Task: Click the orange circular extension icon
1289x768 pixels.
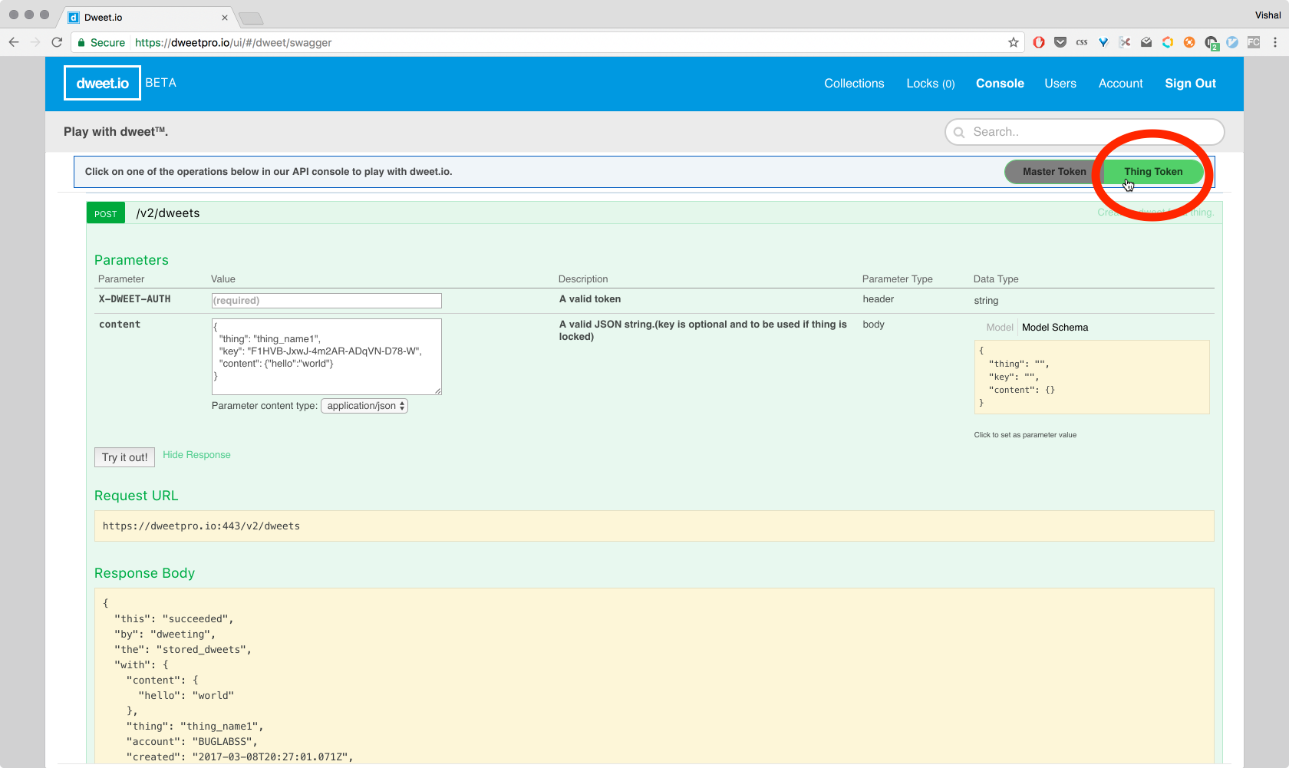Action: point(1189,42)
